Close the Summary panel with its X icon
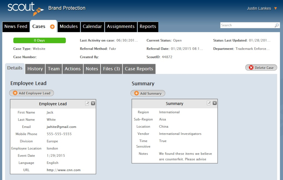The image size is (283, 180). coord(214,103)
